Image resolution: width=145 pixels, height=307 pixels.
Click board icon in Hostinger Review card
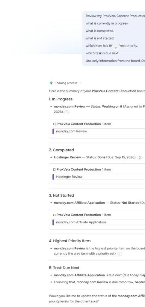[x=54, y=169]
